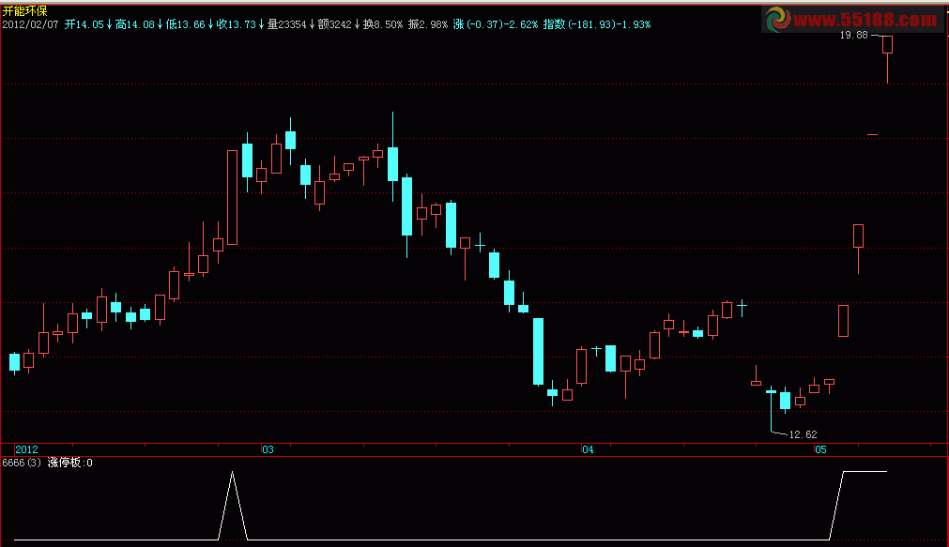Click the stock name 开能环保

[x=24, y=11]
